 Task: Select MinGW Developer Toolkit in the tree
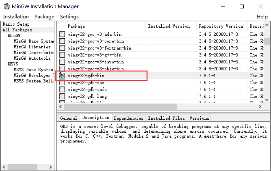pos(34,75)
